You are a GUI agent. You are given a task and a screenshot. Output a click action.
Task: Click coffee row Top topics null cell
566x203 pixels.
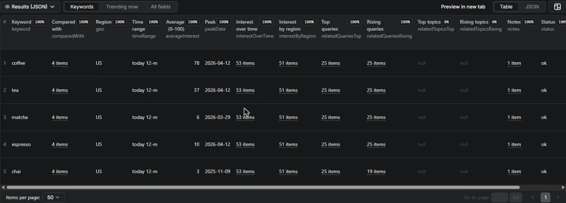pos(422,63)
